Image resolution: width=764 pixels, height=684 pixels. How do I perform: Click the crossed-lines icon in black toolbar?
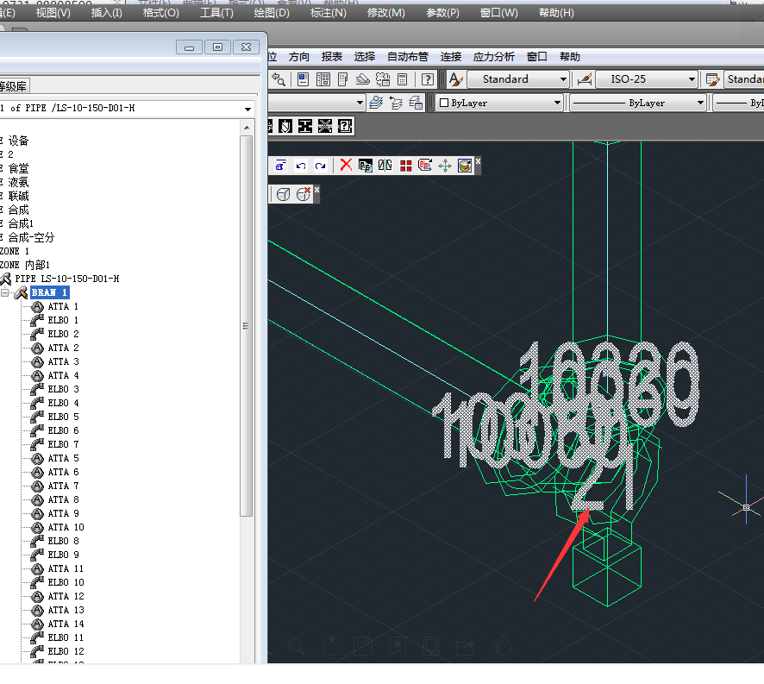[325, 126]
